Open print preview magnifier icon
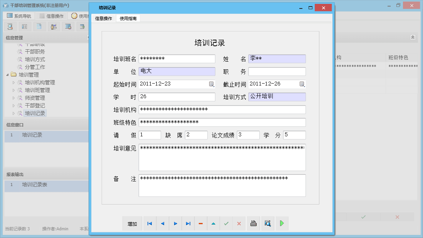 point(267,223)
